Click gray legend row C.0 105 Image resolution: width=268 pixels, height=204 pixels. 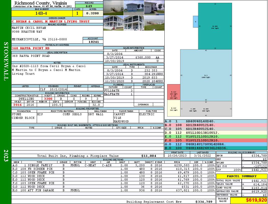(216, 129)
